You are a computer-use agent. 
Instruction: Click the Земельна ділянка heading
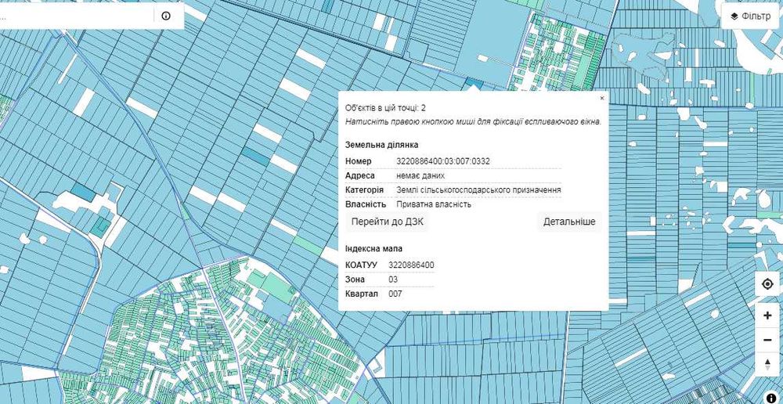click(381, 145)
